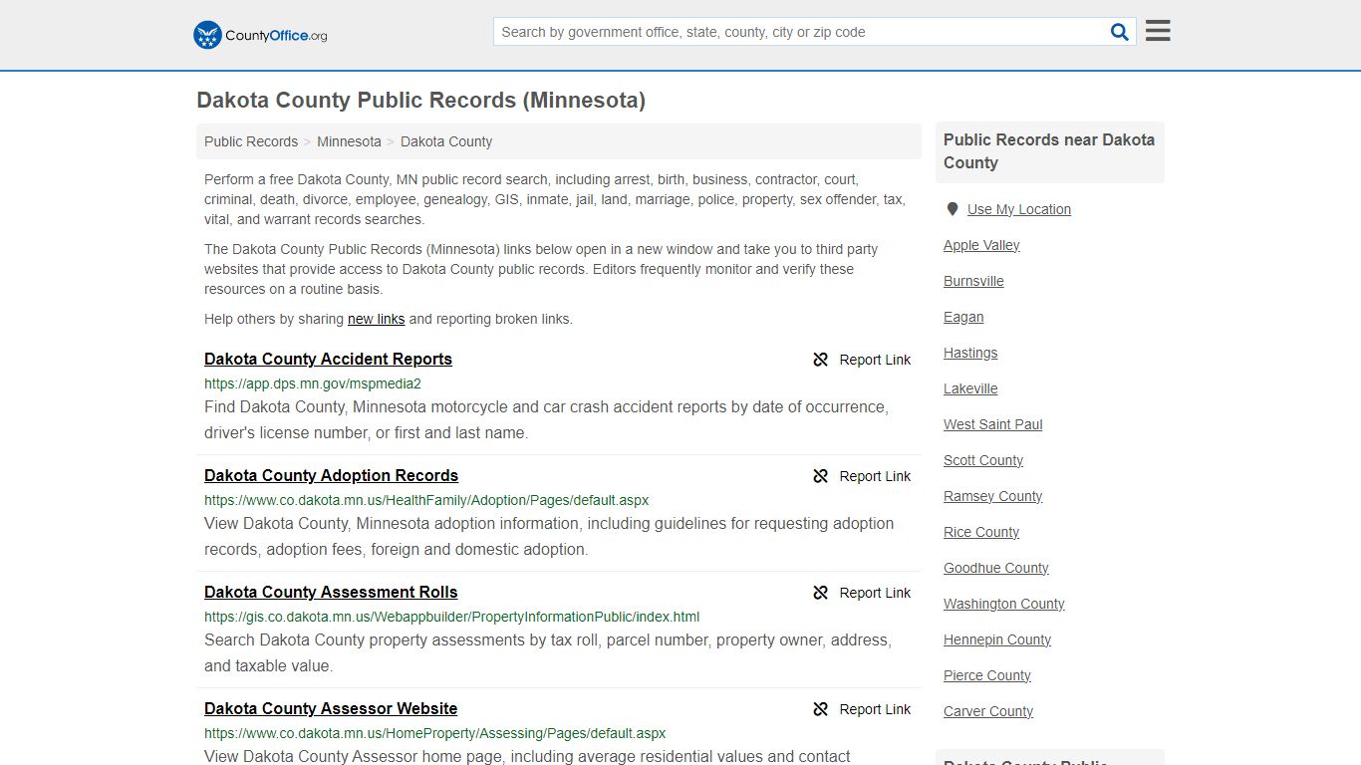The height and width of the screenshot is (765, 1361).
Task: Click broken-link icon for Accident Reports
Action: click(821, 360)
